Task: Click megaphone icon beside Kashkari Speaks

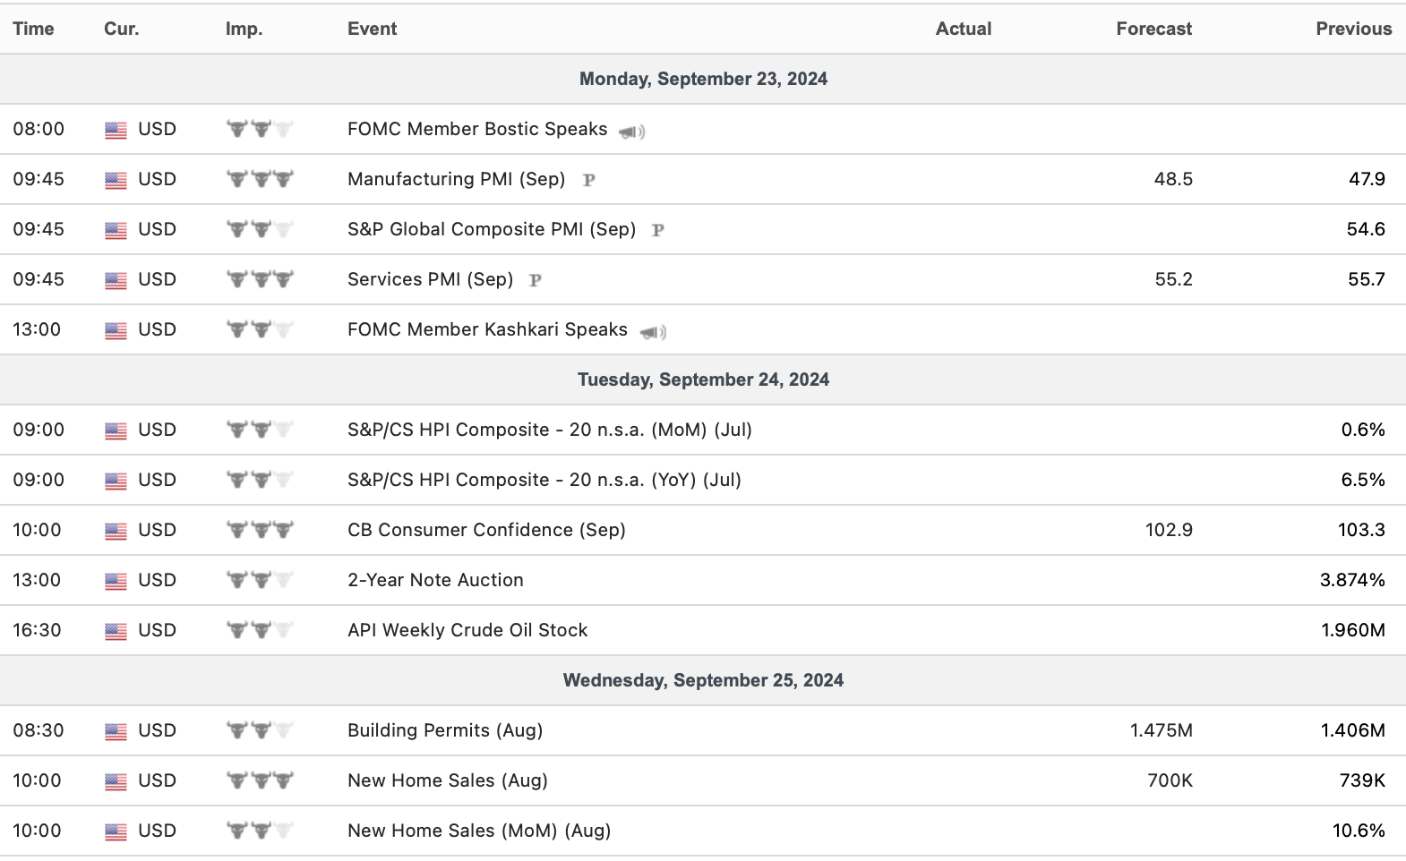Action: pos(652,332)
